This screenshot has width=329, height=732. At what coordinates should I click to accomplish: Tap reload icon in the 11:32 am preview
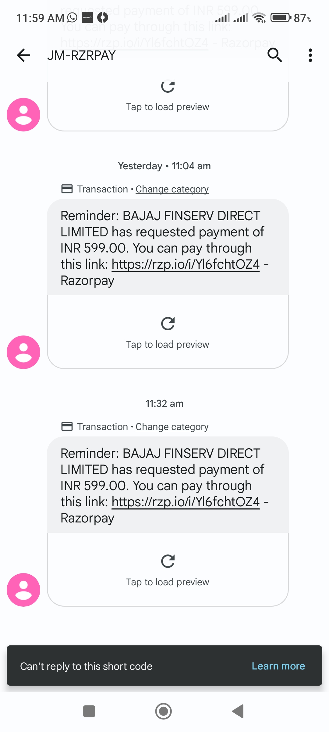tap(168, 561)
